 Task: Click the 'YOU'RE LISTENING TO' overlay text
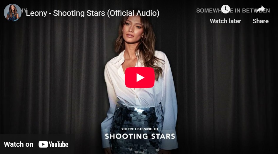click(x=139, y=129)
